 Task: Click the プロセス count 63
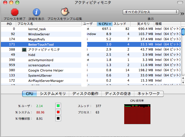tap(97, 112)
